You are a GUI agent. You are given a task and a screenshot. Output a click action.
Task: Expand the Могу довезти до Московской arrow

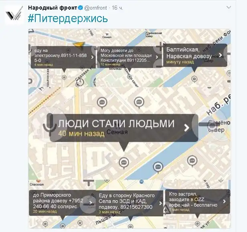[x=157, y=57]
